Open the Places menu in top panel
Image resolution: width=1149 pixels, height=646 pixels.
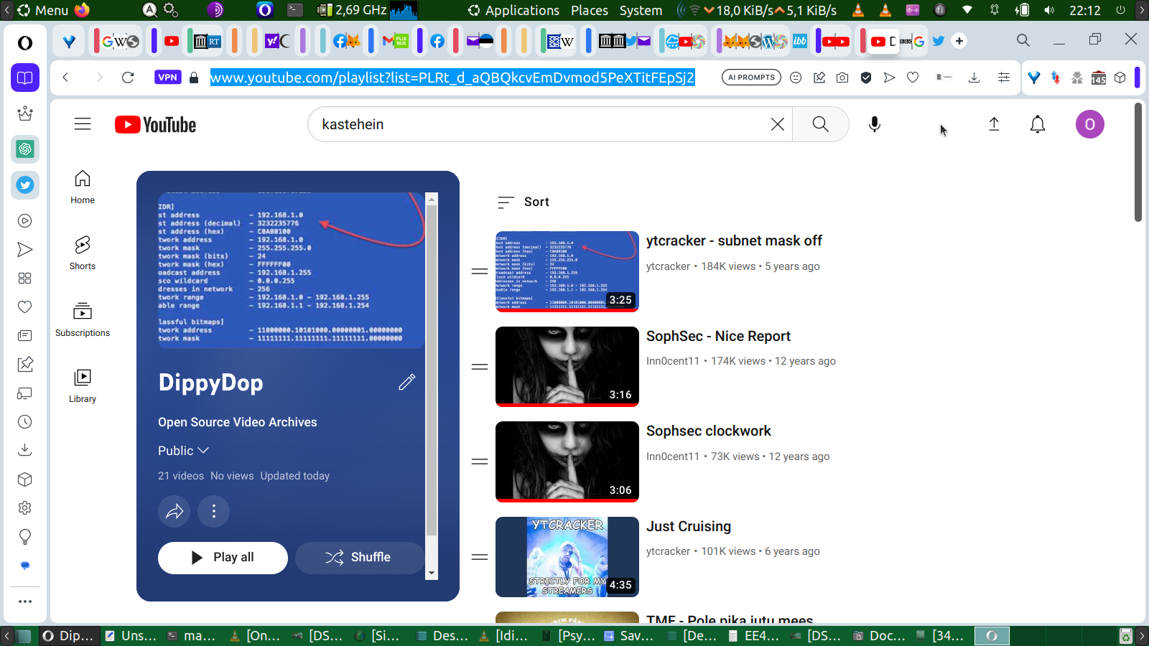point(590,10)
